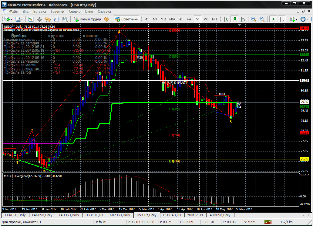Click the zoom out magnifier icon
Image resolution: width=313 pixels, height=226 pixels.
coord(262,19)
